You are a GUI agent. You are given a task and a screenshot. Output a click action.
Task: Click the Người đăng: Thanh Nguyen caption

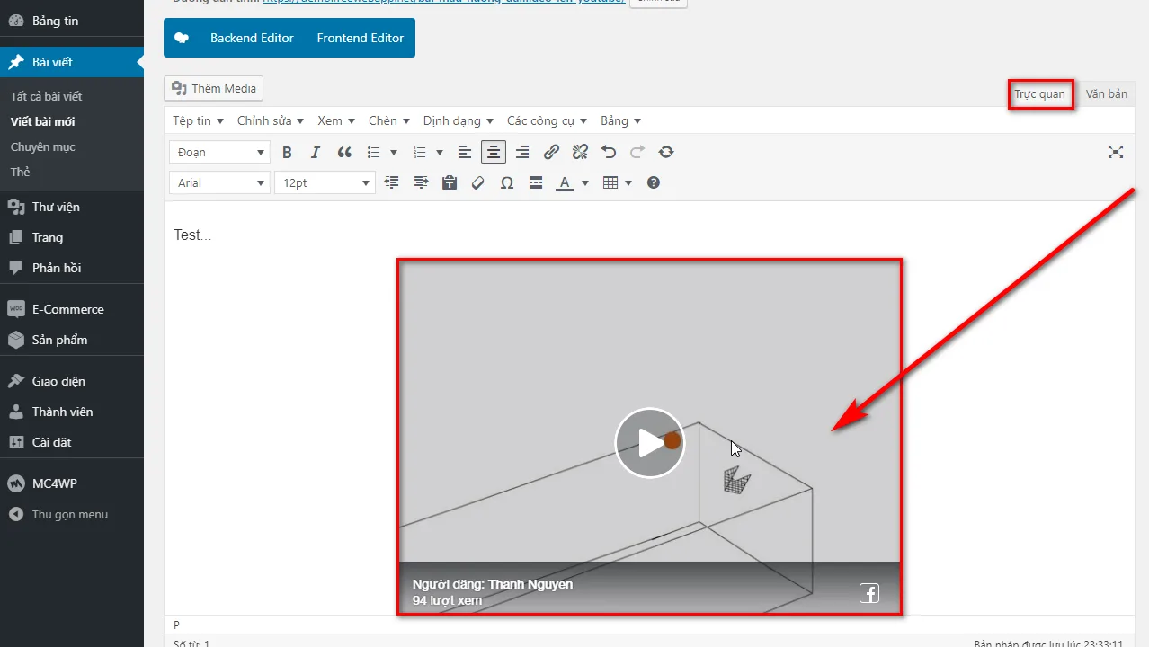[493, 585]
